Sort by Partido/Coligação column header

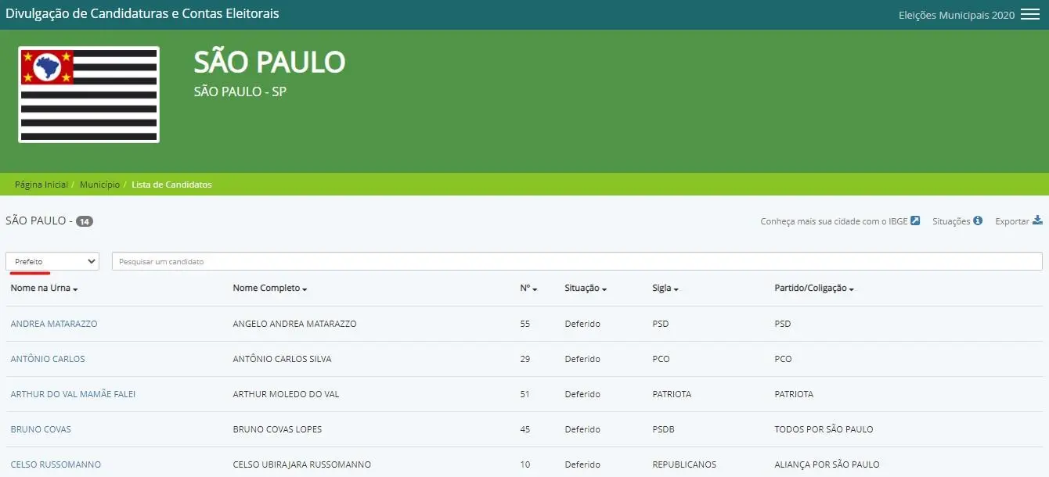(813, 289)
